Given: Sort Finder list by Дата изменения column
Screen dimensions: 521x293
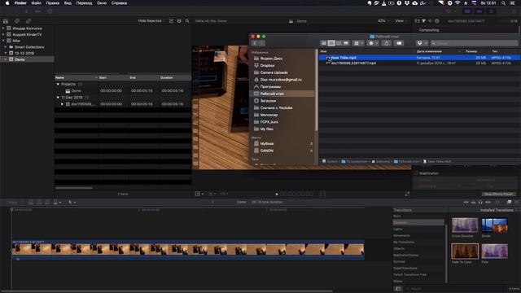Looking at the screenshot, I should click(438, 51).
